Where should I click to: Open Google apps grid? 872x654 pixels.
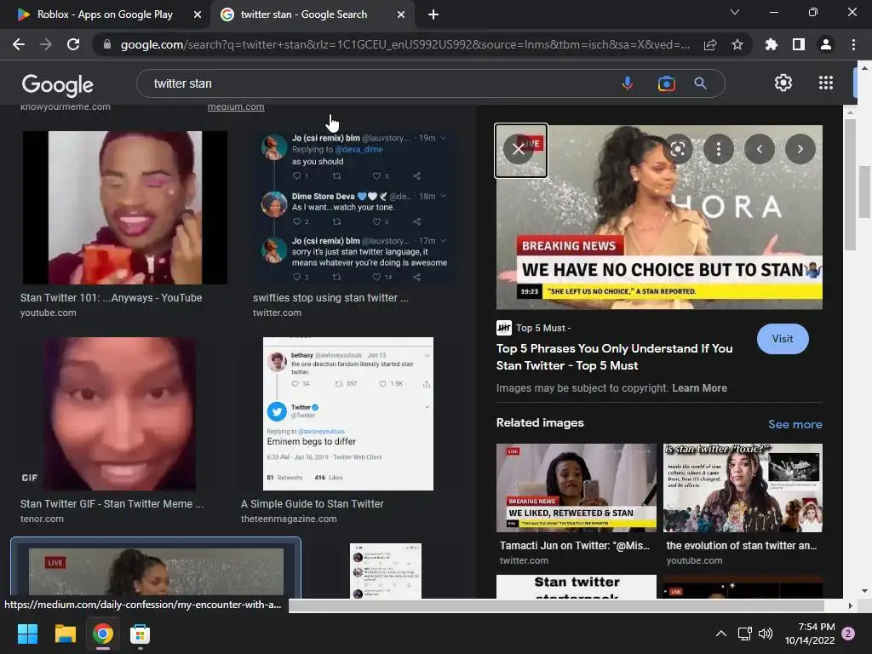(826, 83)
